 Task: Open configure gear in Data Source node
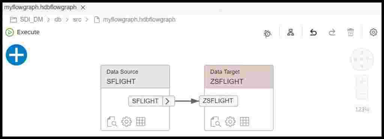click(x=127, y=121)
